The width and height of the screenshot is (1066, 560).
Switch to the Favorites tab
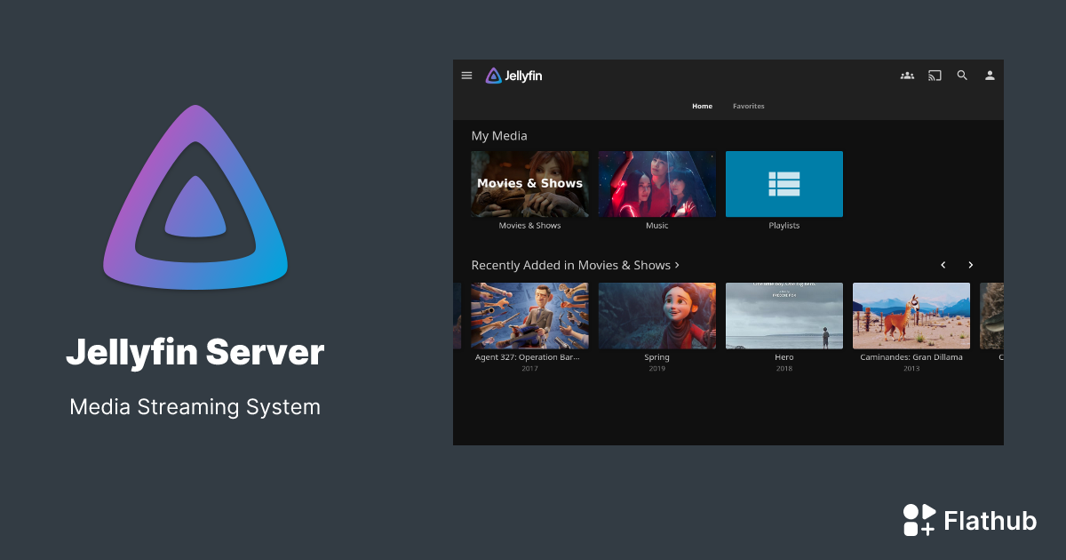748,106
